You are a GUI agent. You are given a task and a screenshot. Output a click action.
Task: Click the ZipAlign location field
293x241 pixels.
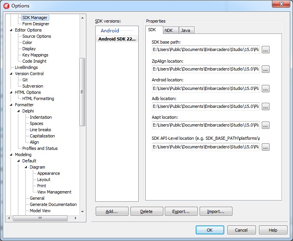point(206,69)
